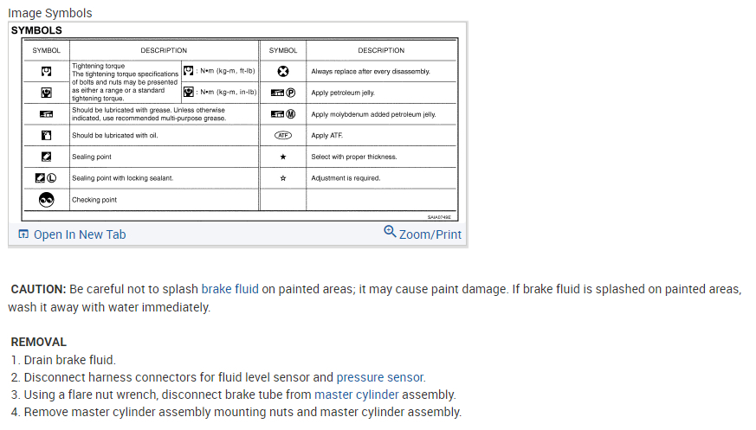Click the Zoom/Print link
756x430 pixels.
[430, 234]
